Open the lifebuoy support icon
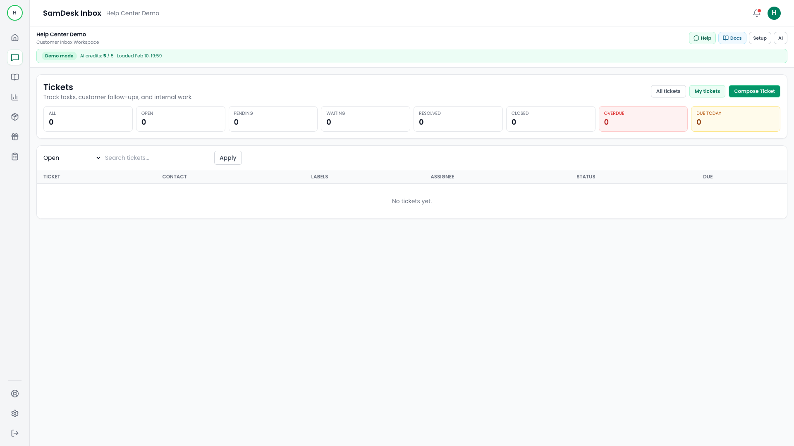794x446 pixels. [x=15, y=394]
